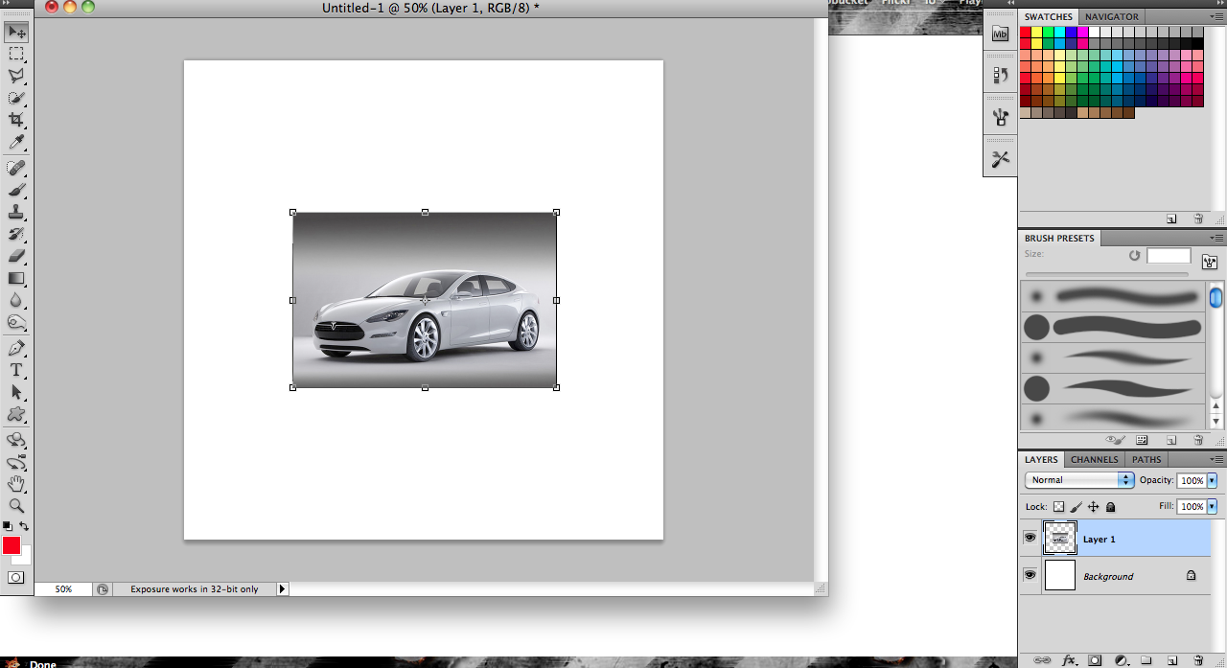Toggle lock image pixels
The height and width of the screenshot is (668, 1227).
(1077, 506)
